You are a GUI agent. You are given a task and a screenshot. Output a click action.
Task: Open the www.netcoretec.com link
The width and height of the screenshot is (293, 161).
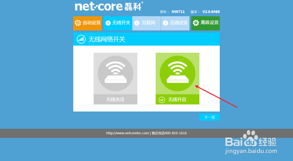(128, 133)
